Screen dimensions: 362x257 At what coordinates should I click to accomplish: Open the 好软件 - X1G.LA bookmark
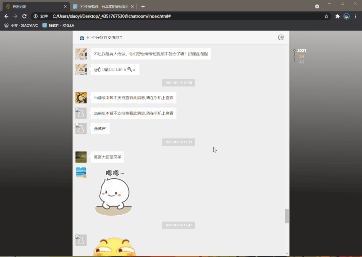(x=58, y=26)
